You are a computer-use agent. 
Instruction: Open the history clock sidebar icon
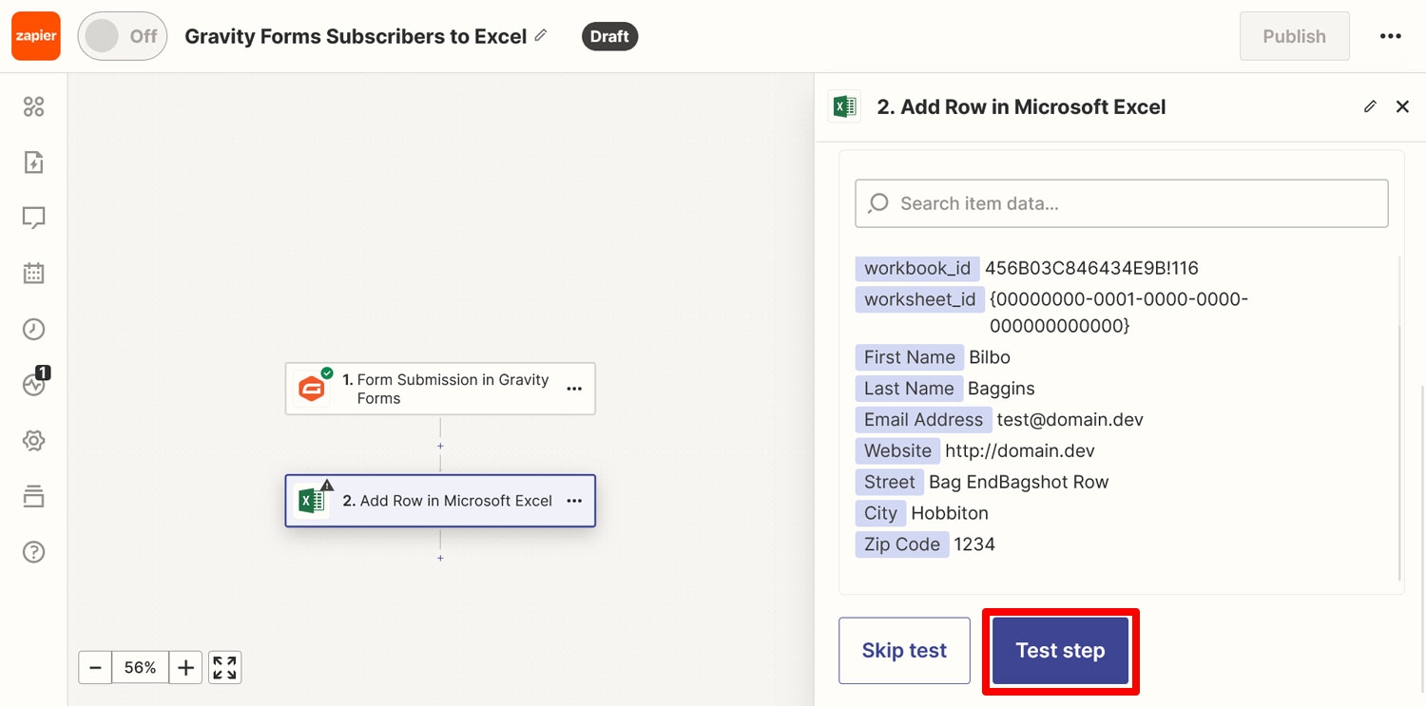34,329
